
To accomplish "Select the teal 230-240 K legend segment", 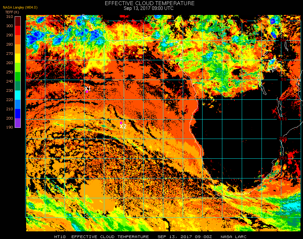I will point(18,86).
